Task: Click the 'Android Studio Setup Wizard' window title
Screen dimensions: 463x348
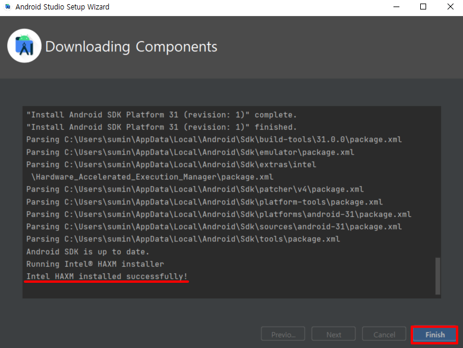Action: (x=62, y=7)
